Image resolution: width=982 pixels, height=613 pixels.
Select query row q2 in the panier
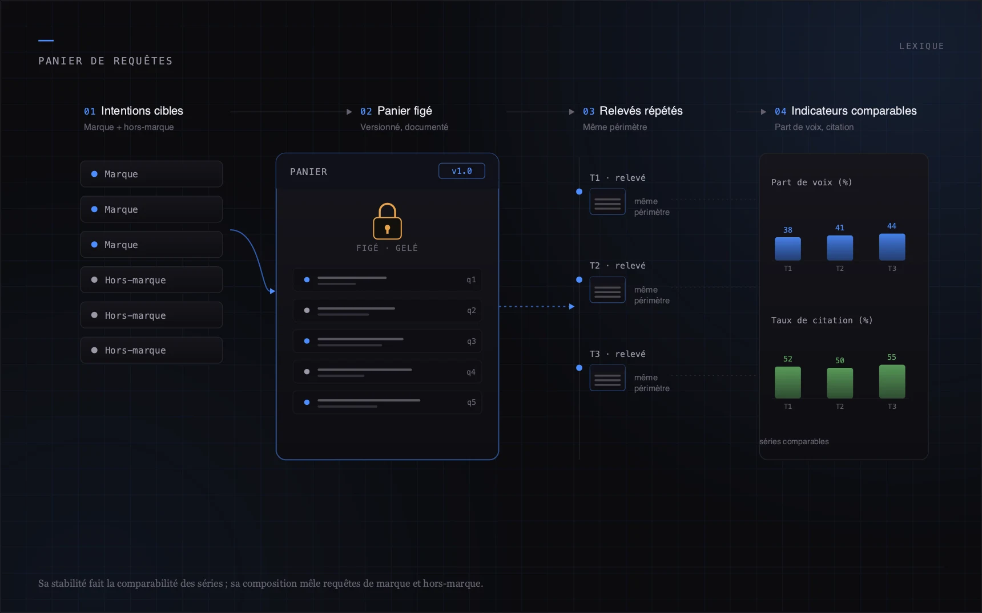pyautogui.click(x=387, y=311)
